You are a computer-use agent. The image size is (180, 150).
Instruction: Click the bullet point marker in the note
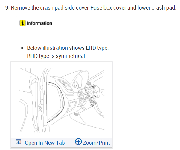click(22, 48)
